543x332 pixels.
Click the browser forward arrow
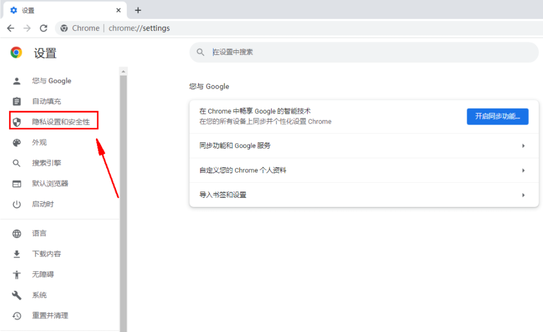point(27,28)
